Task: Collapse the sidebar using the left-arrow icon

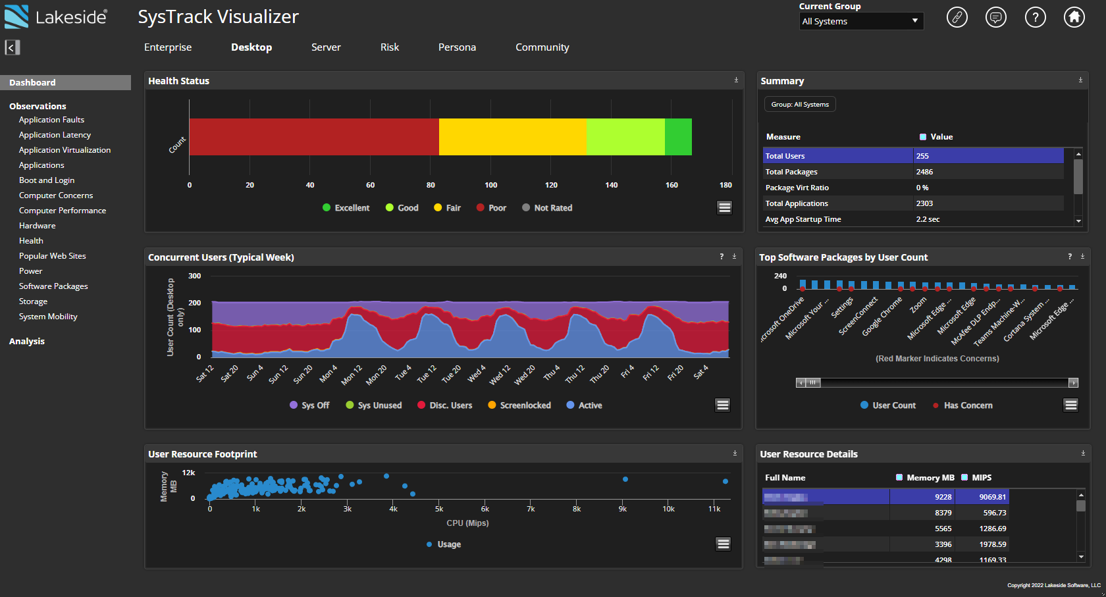Action: [12, 47]
